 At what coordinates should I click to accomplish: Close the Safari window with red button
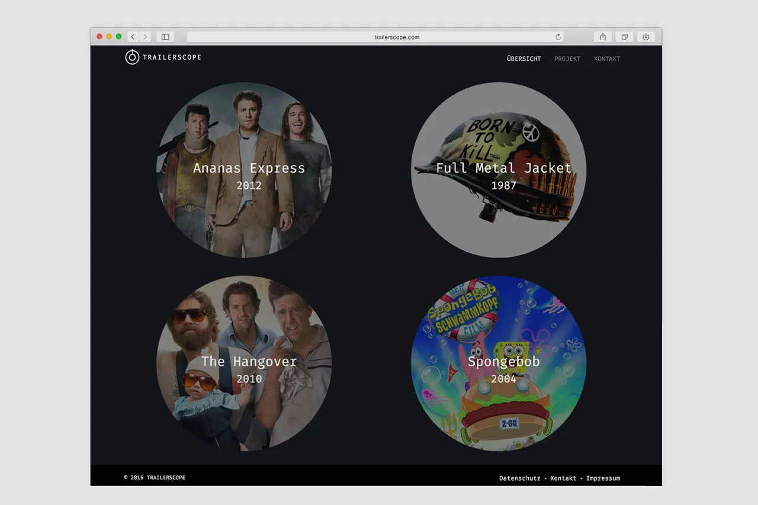pos(99,37)
